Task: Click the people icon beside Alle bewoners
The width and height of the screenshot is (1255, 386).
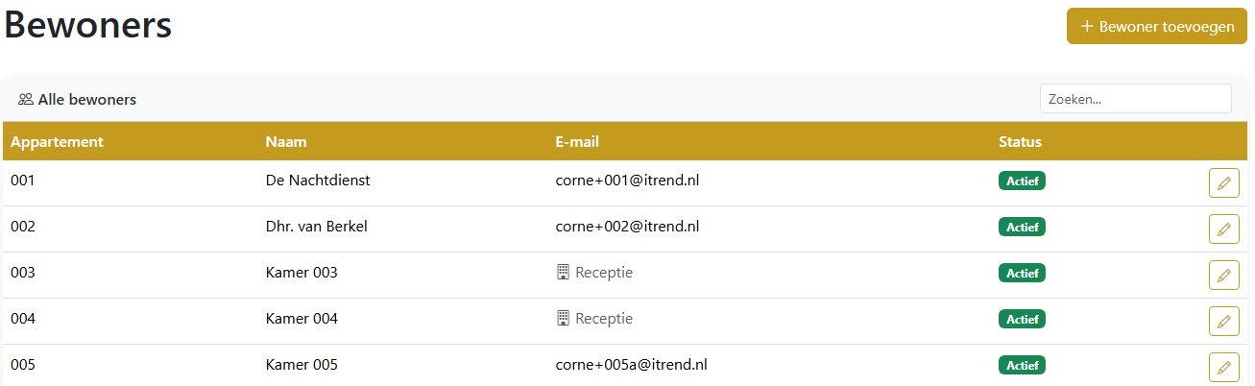Action: tap(26, 99)
